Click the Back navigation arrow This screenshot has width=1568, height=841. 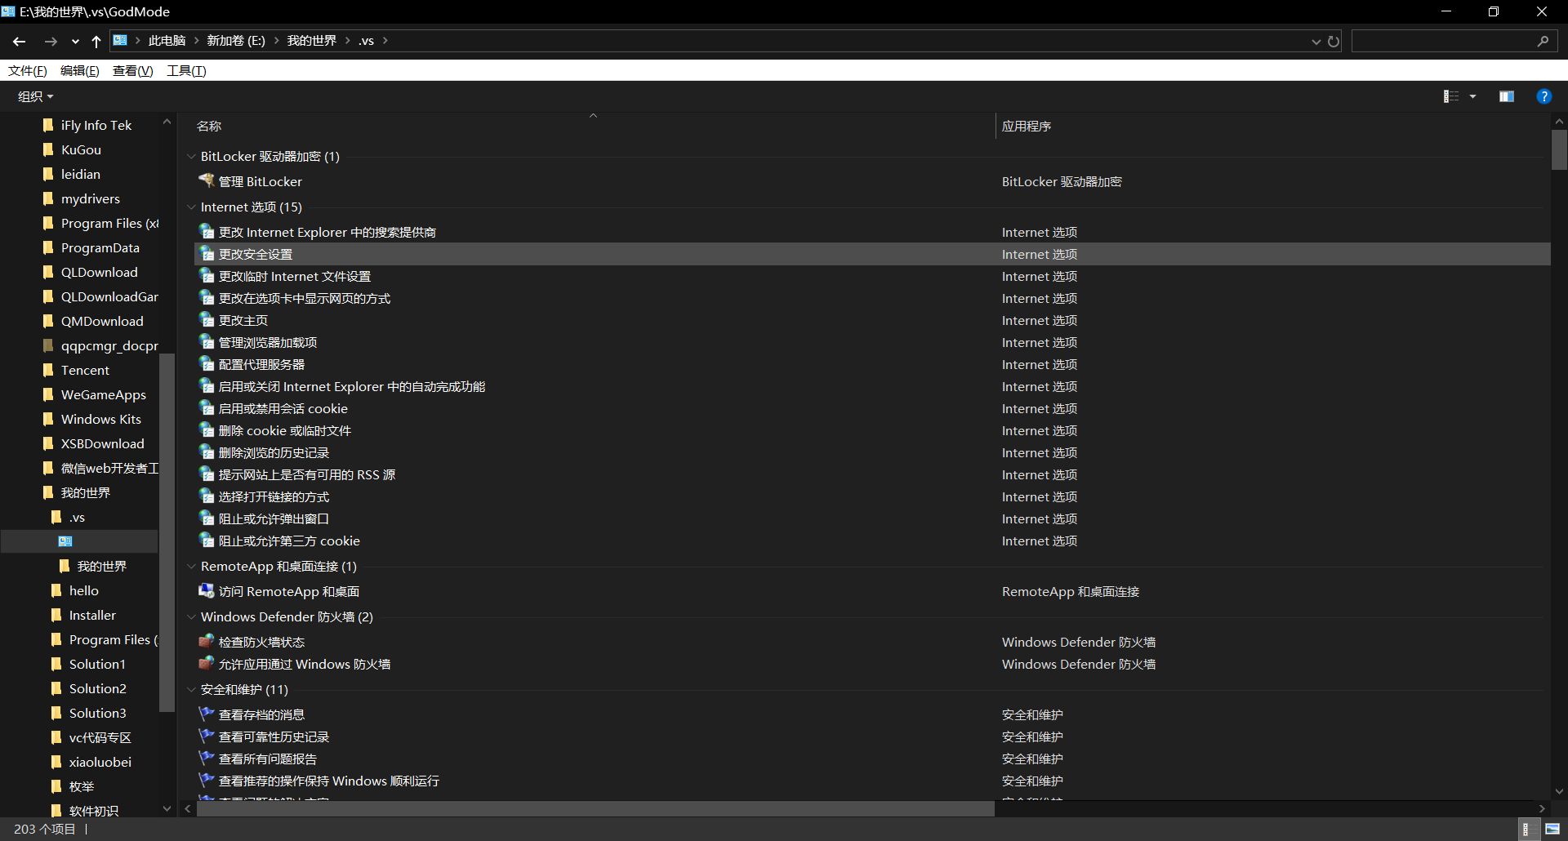(x=20, y=41)
